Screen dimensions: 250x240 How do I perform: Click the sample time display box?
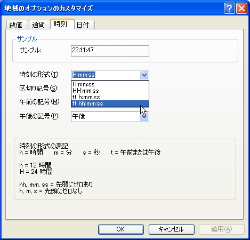pyautogui.click(x=110, y=51)
